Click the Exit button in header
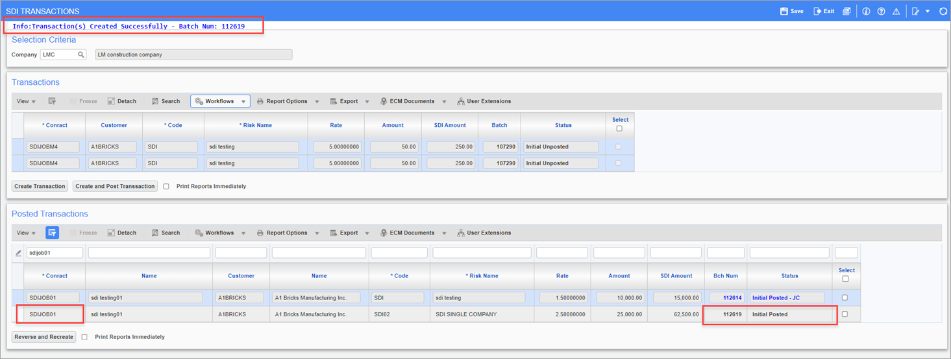Viewport: 951px width, 359px height. coord(824,11)
